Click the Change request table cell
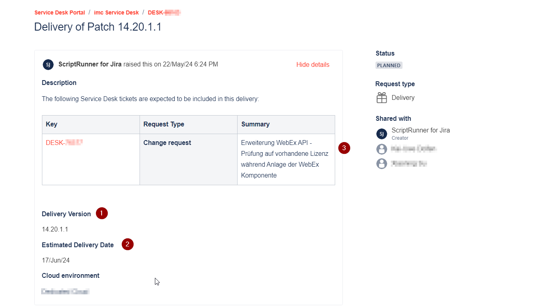Viewport: 534px width, 306px height. 167,143
